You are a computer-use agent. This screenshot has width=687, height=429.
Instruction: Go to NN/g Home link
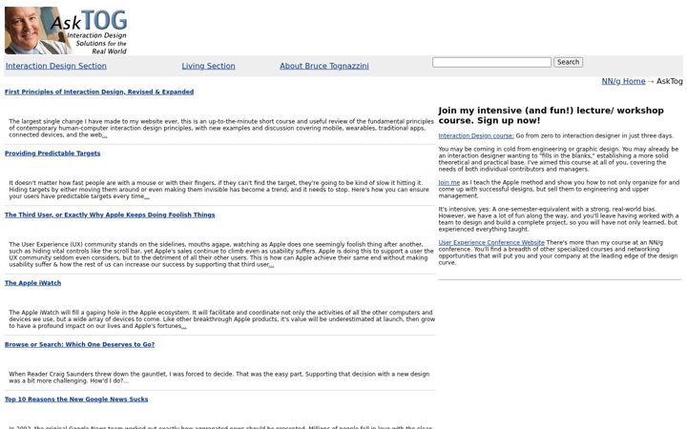tap(623, 81)
